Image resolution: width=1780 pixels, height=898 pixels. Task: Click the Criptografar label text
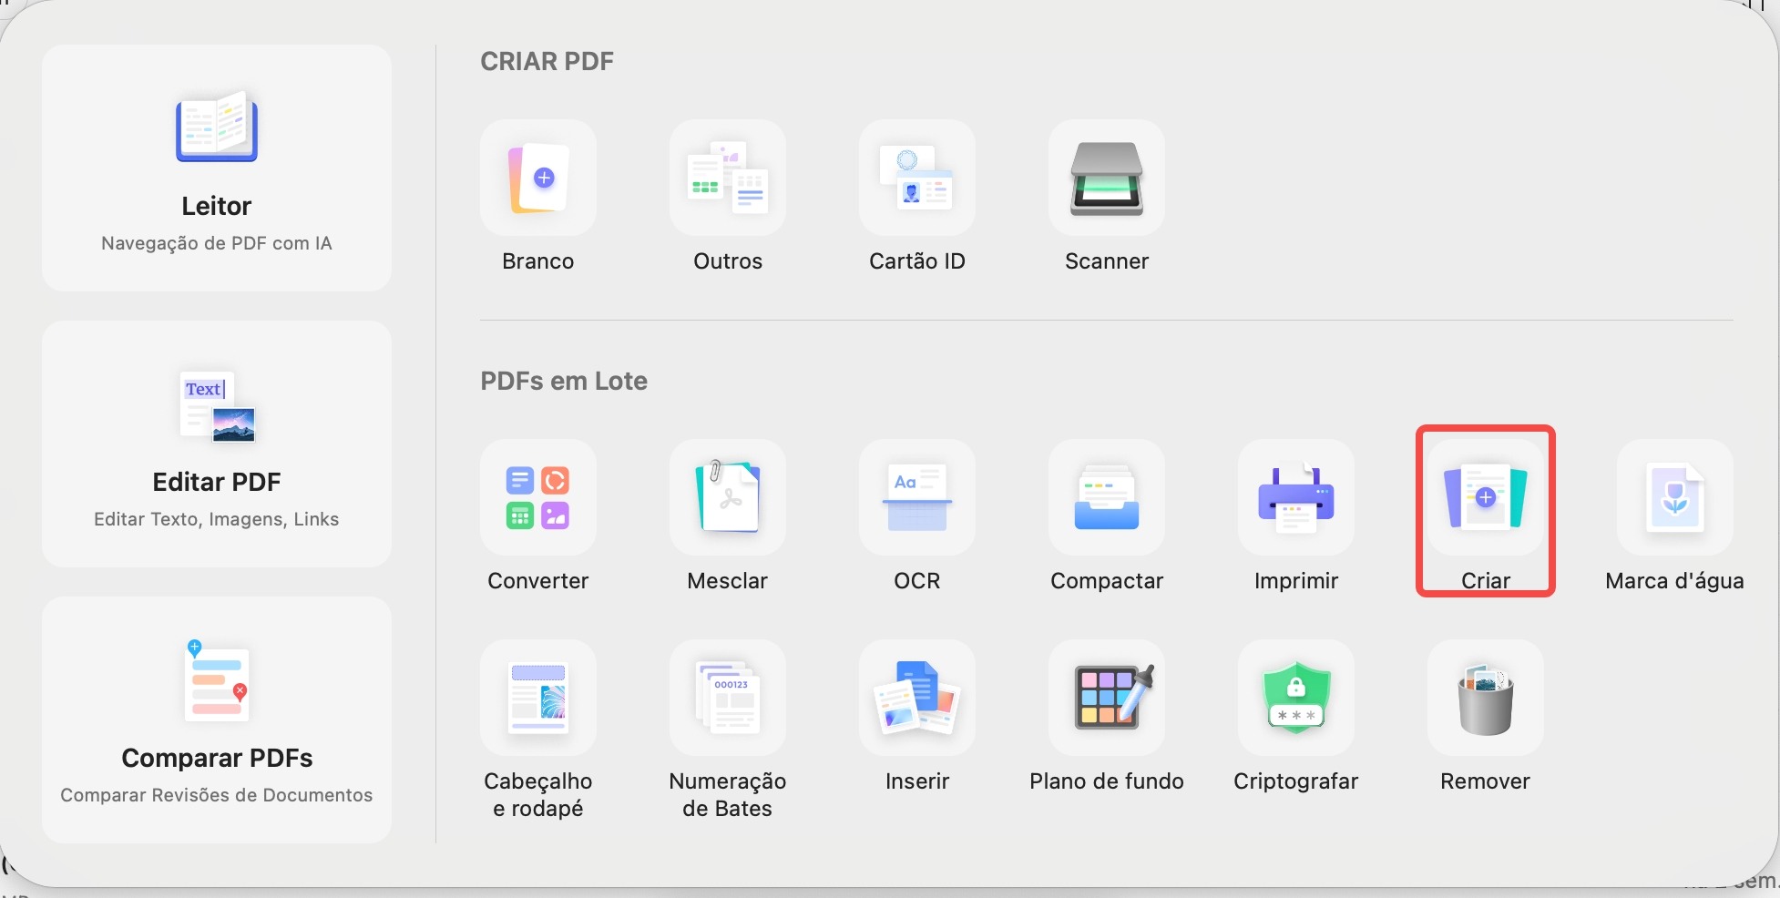(x=1296, y=781)
